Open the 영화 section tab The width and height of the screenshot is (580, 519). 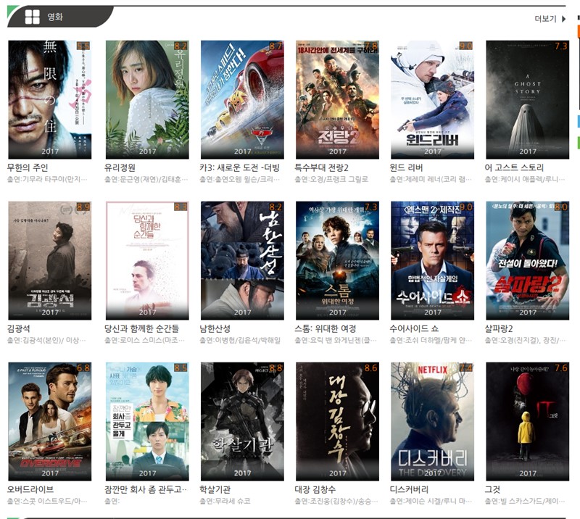click(x=61, y=17)
